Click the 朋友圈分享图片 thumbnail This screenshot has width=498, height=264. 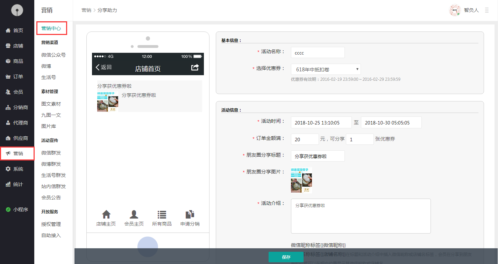tap(301, 180)
